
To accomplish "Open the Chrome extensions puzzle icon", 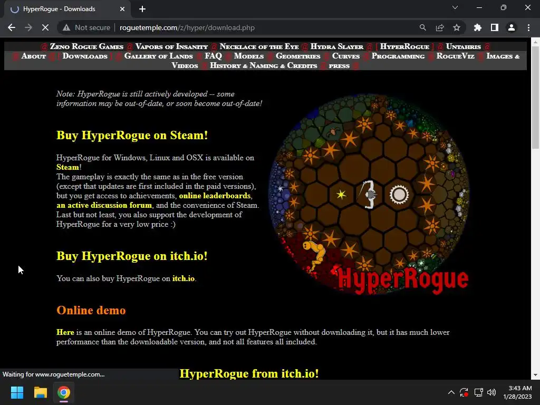I will click(478, 27).
